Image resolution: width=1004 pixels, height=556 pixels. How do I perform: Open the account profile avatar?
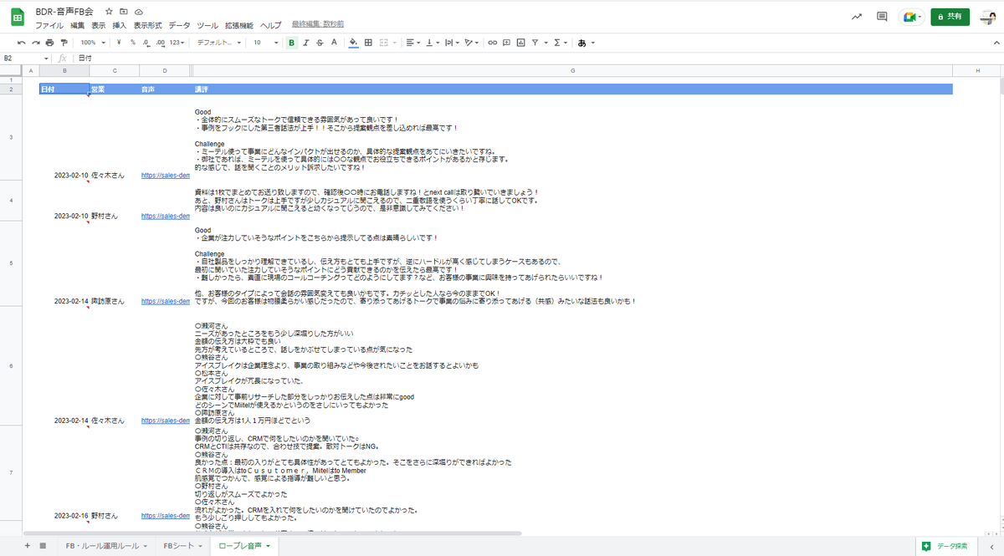[x=987, y=17]
